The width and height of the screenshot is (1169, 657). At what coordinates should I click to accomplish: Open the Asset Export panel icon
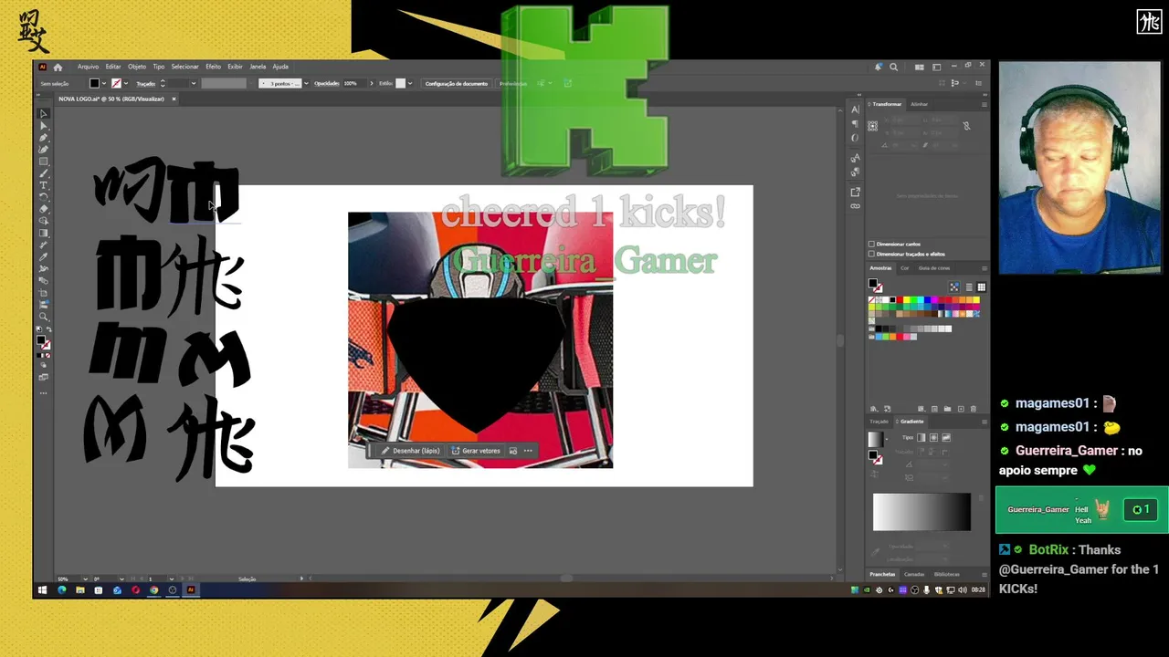pos(855,192)
